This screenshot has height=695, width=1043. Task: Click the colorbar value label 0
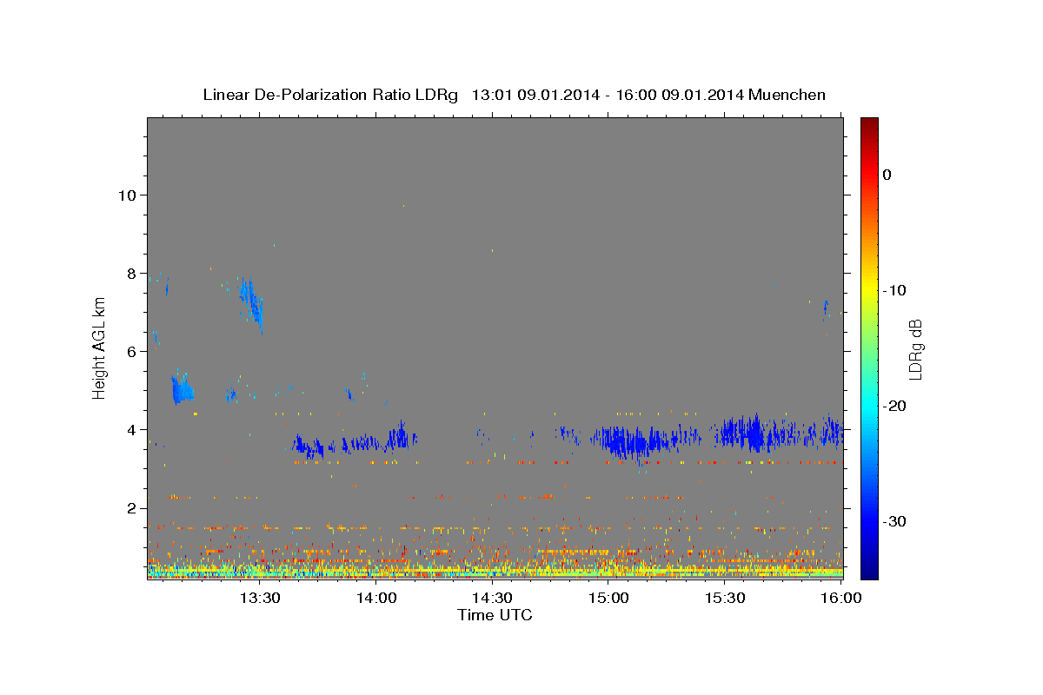(x=887, y=175)
